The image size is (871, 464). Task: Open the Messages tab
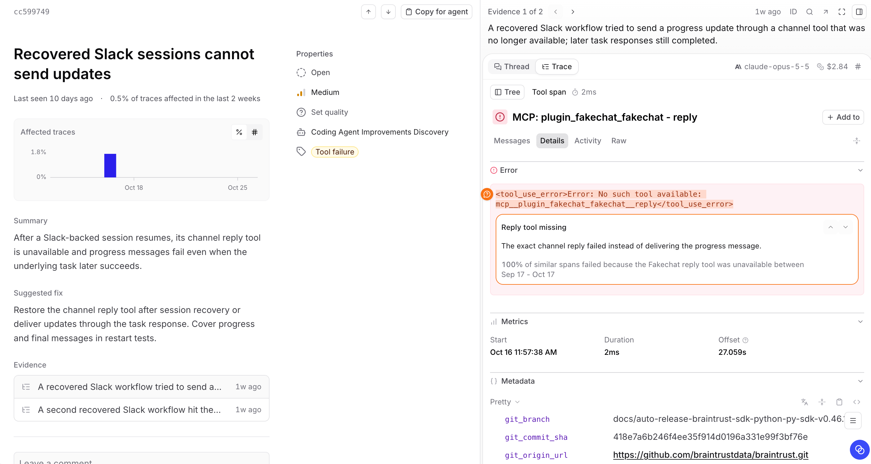[x=511, y=141]
